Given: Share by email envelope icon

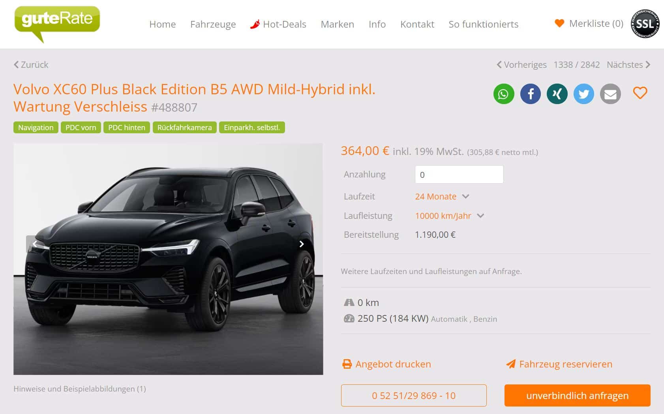Looking at the screenshot, I should [x=610, y=94].
